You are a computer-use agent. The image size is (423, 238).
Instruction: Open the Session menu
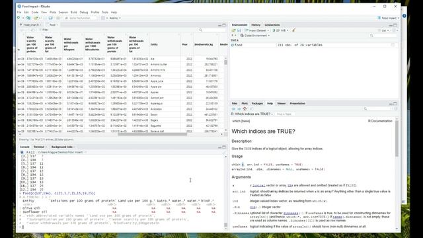[x=63, y=13]
